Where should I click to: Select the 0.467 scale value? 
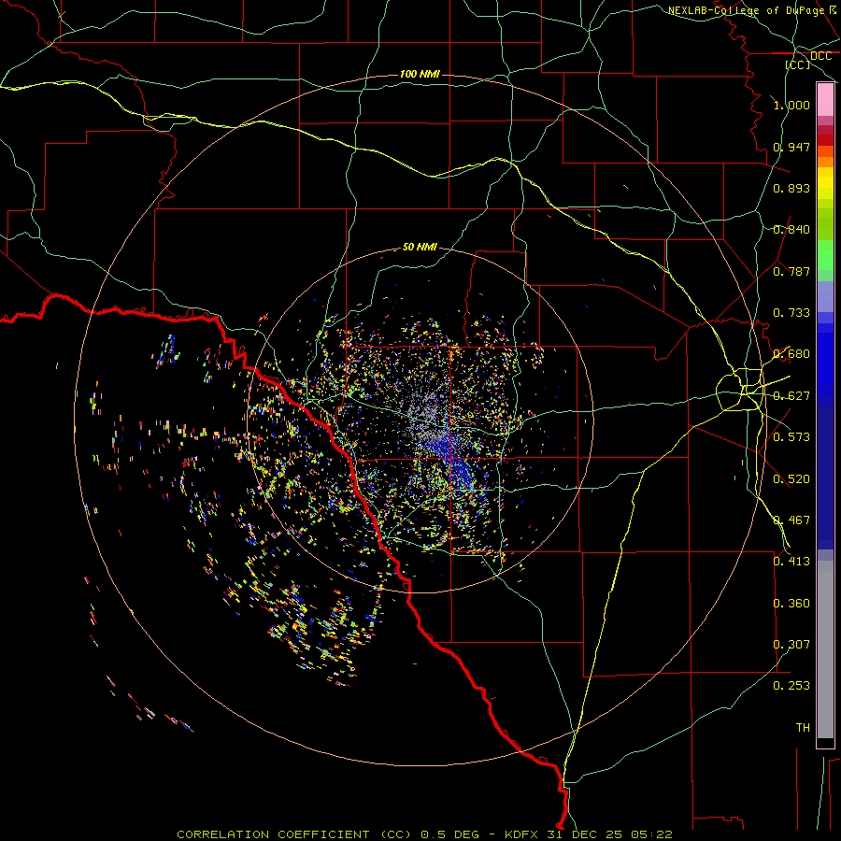click(791, 520)
